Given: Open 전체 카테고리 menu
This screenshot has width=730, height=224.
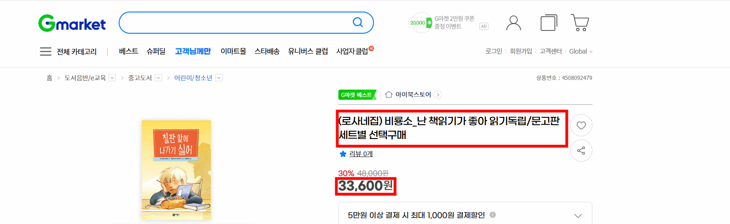Looking at the screenshot, I should [77, 51].
